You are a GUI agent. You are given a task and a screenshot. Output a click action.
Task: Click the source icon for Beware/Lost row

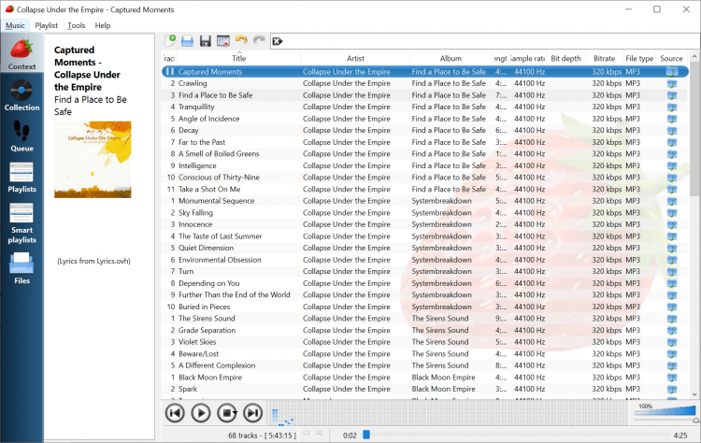pos(671,354)
